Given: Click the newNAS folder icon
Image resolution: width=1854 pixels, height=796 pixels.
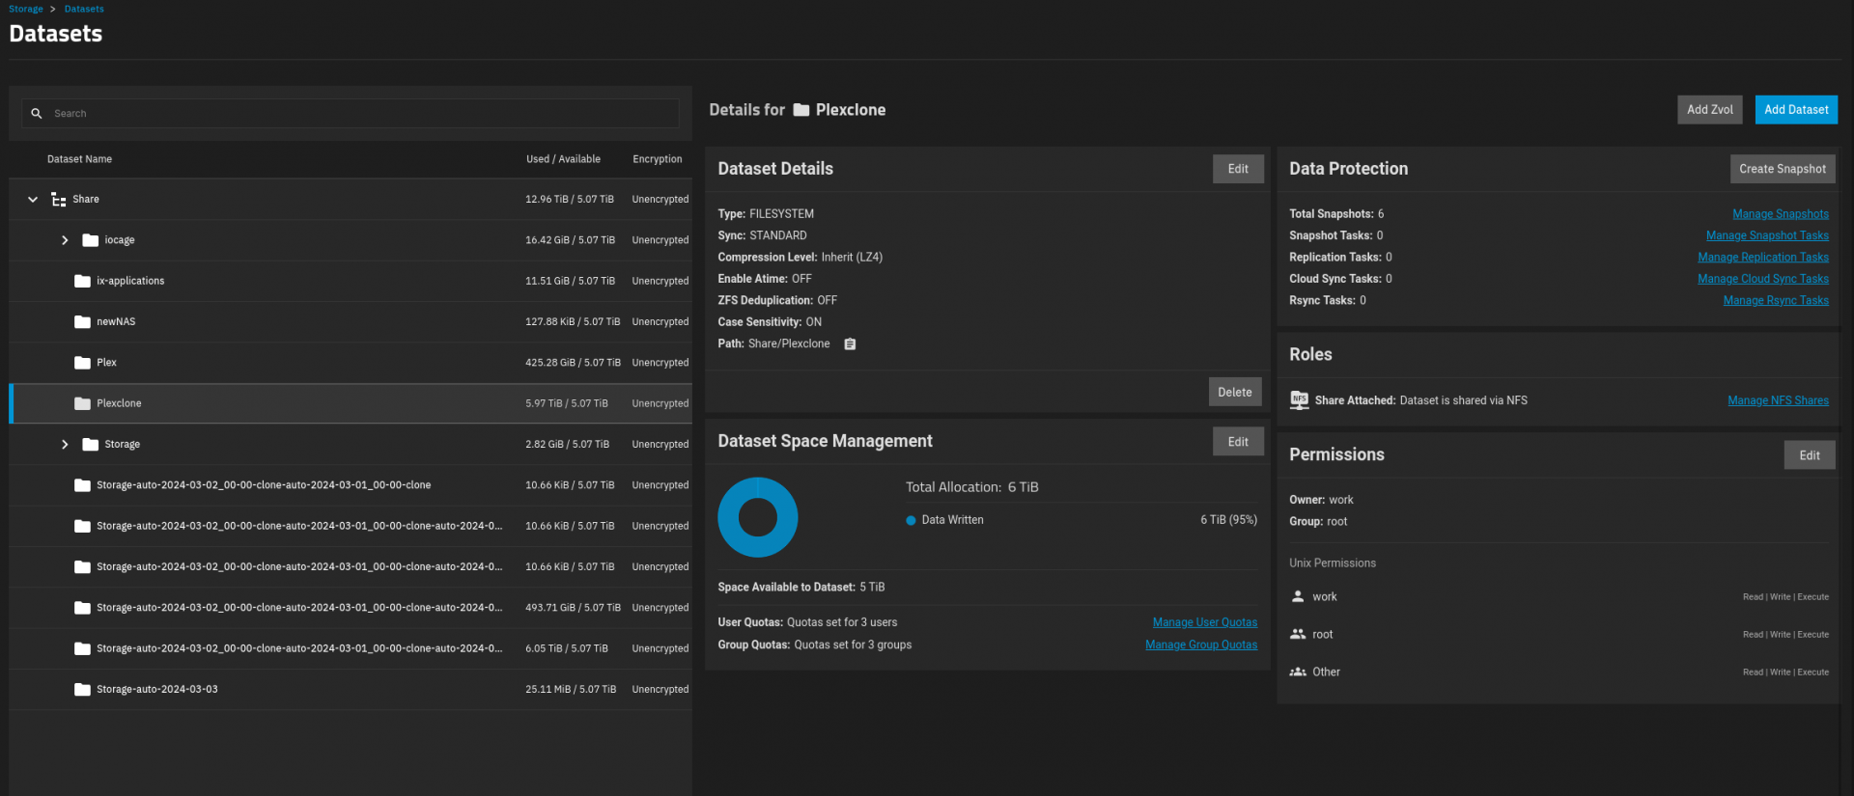Looking at the screenshot, I should pos(82,322).
